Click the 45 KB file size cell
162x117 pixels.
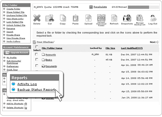[x=109, y=60]
